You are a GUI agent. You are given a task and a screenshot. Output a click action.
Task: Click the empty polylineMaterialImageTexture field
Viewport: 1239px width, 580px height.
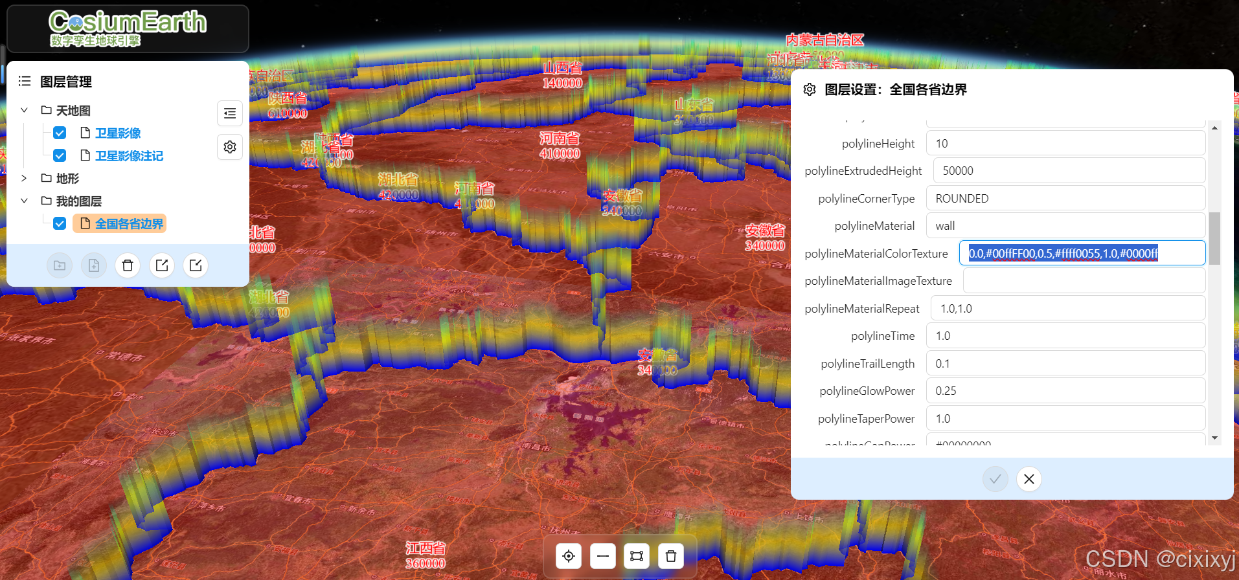point(1084,281)
